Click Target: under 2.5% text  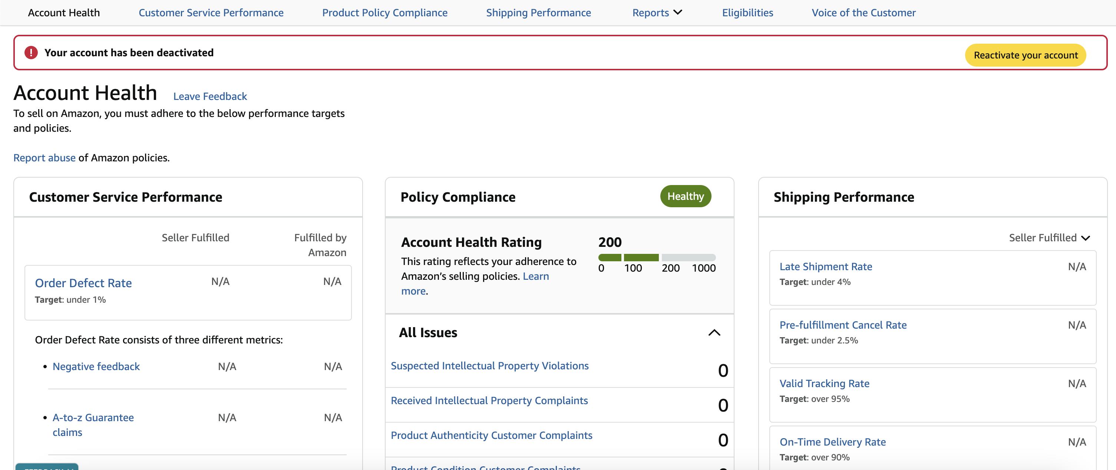(x=819, y=340)
